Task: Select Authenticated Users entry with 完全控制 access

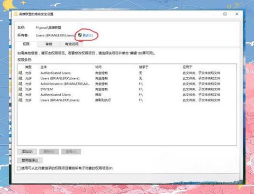Action: click(127, 73)
